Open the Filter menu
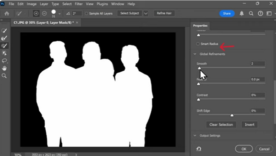This screenshot has height=156, width=276. [79, 4]
